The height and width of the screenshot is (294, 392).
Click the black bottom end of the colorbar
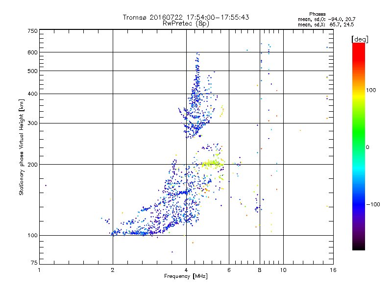coord(359,246)
